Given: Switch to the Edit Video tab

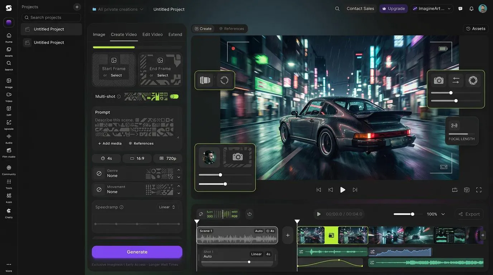Looking at the screenshot, I should 153,34.
